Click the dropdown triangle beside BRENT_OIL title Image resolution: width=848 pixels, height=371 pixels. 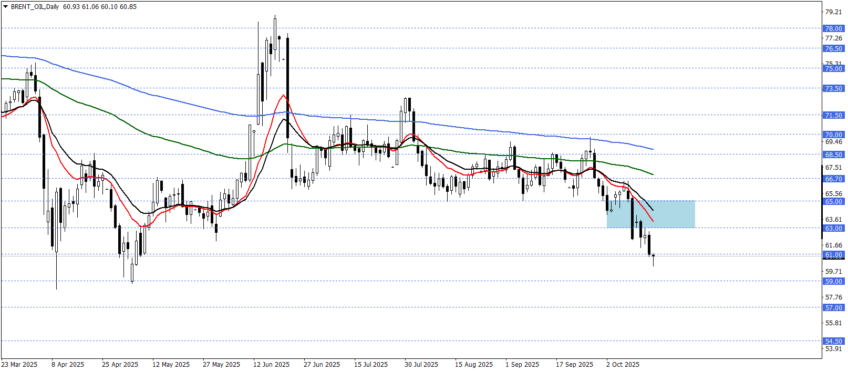pos(6,7)
